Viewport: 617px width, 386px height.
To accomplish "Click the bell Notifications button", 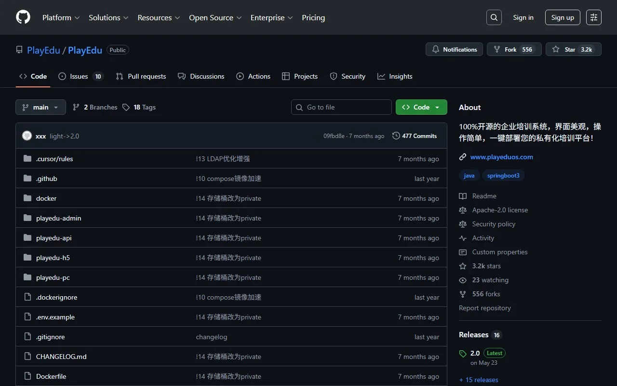I will click(454, 50).
